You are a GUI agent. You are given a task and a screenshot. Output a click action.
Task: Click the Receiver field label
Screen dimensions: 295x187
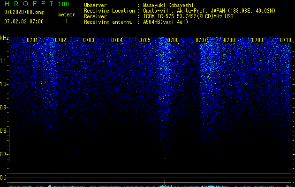pos(95,16)
